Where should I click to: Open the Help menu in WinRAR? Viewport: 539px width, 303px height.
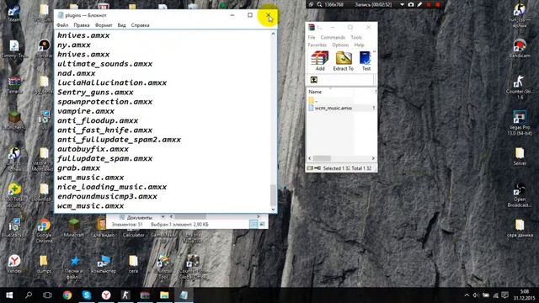tap(359, 45)
